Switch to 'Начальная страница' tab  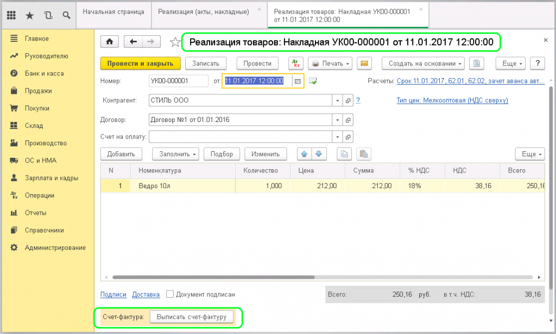[113, 12]
